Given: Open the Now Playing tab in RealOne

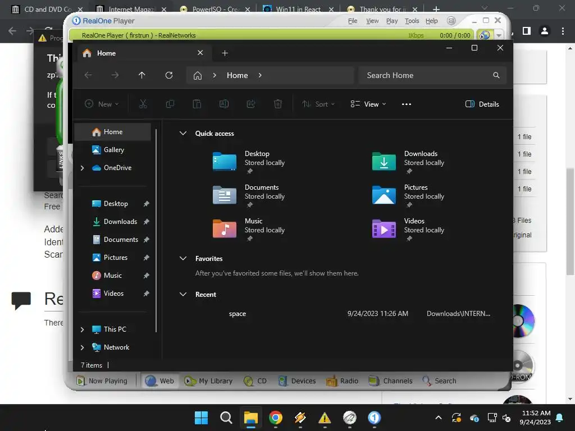Looking at the screenshot, I should coord(102,381).
